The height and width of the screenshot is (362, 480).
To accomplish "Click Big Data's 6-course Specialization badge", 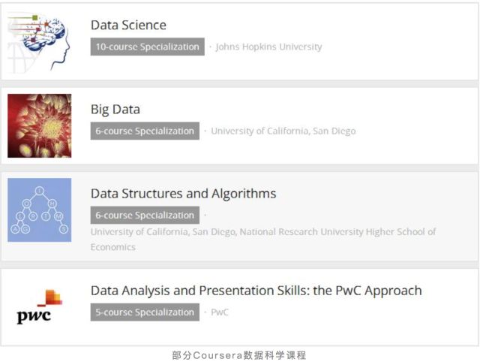I will (x=145, y=131).
